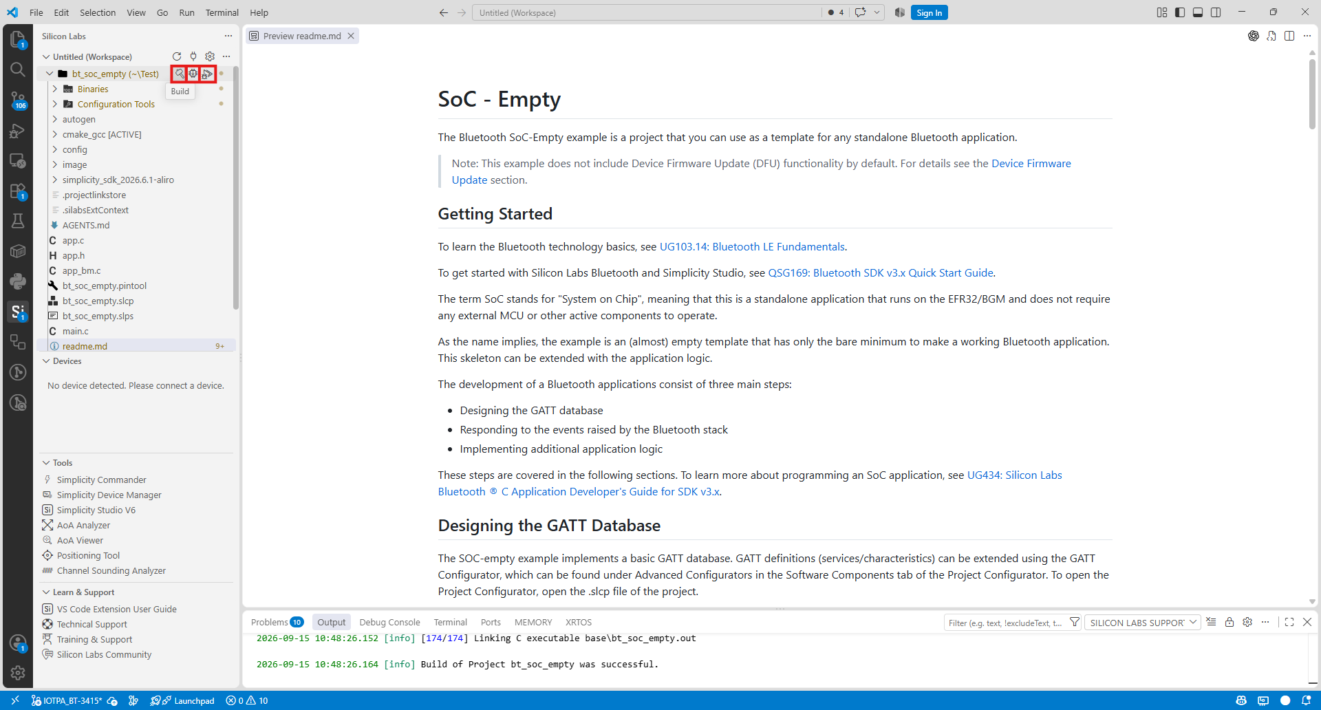
Task: Switch to the Debug Console tab
Action: pyautogui.click(x=389, y=622)
